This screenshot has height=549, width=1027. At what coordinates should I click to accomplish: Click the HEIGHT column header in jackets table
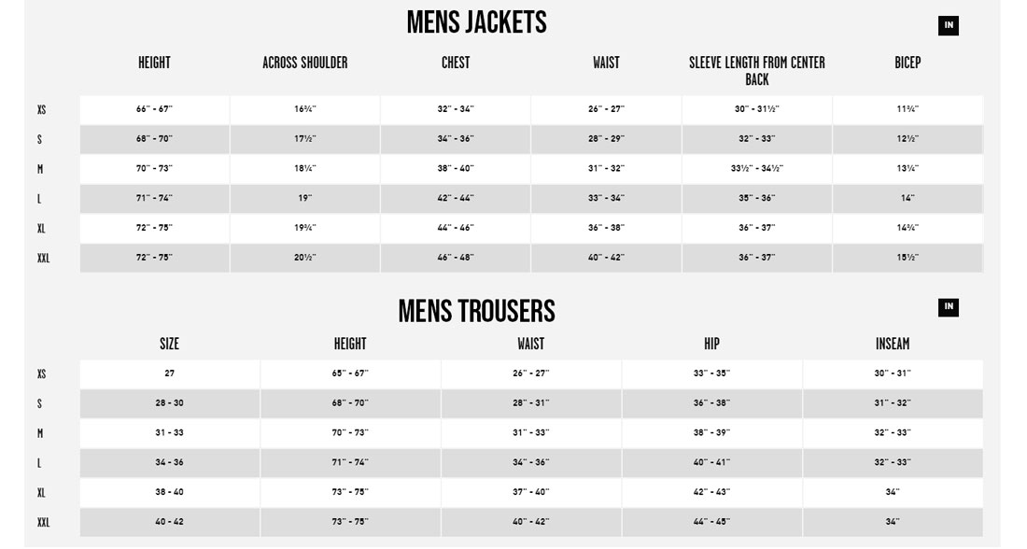154,63
